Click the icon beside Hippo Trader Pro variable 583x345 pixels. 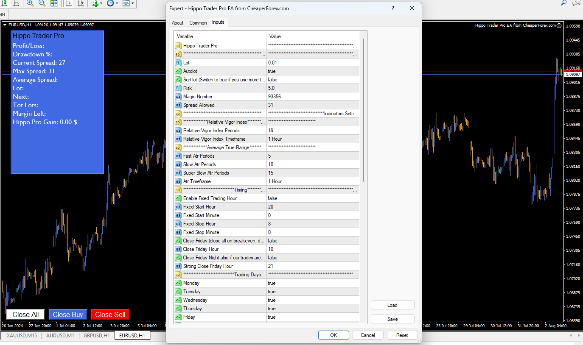(x=178, y=46)
